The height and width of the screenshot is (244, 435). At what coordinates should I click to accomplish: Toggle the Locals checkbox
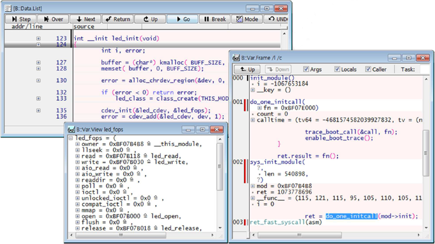pos(337,69)
